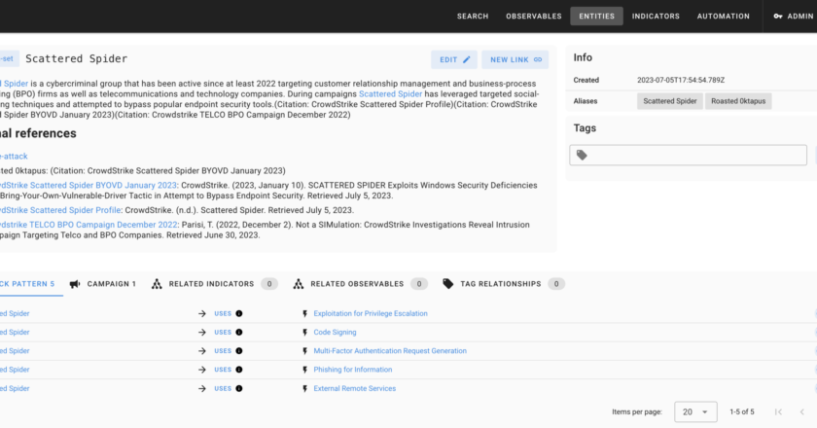Open Exploitation for Privilege Escalation attack pattern
The height and width of the screenshot is (428, 817).
pos(371,313)
